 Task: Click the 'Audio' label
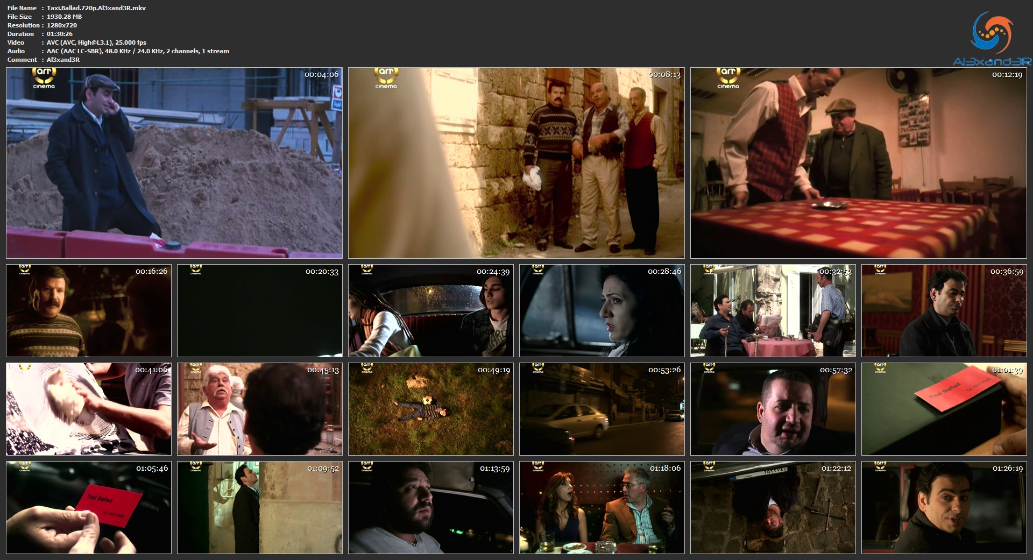16,51
